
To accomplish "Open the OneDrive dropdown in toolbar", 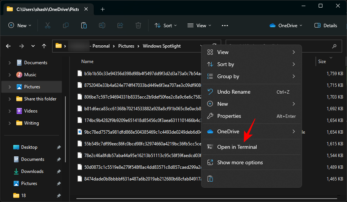I will [x=286, y=26].
